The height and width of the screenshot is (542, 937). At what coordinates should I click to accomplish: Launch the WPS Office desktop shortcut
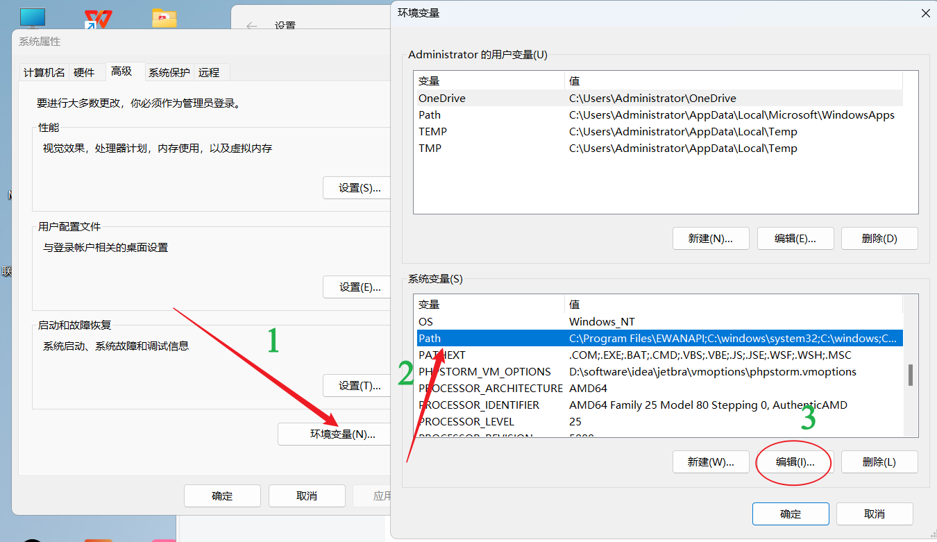[98, 17]
